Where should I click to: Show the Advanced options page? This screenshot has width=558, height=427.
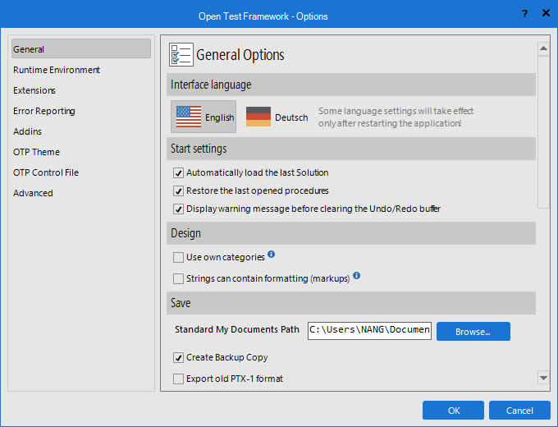tap(33, 193)
